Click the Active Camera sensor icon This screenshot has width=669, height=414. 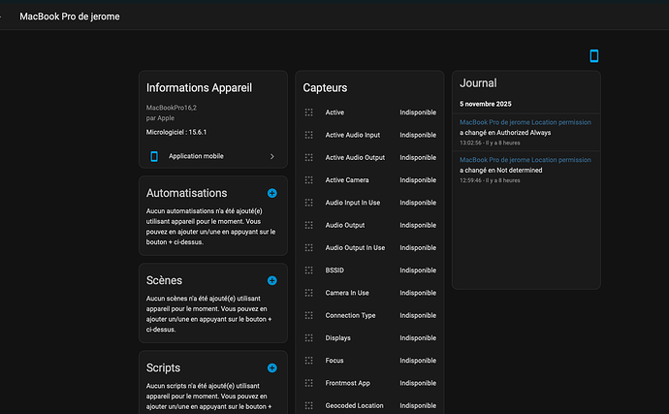point(309,180)
